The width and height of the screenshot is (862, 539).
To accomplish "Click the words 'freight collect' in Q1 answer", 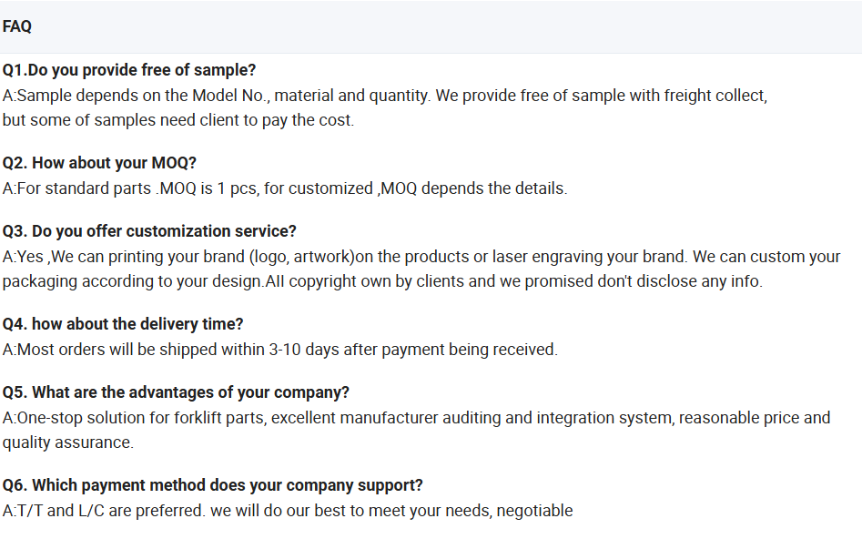I will click(715, 96).
